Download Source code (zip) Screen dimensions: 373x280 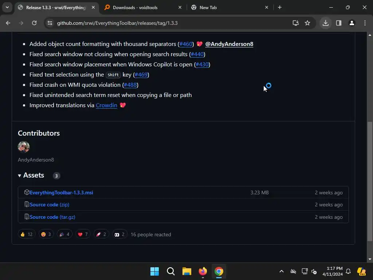pyautogui.click(x=50, y=205)
